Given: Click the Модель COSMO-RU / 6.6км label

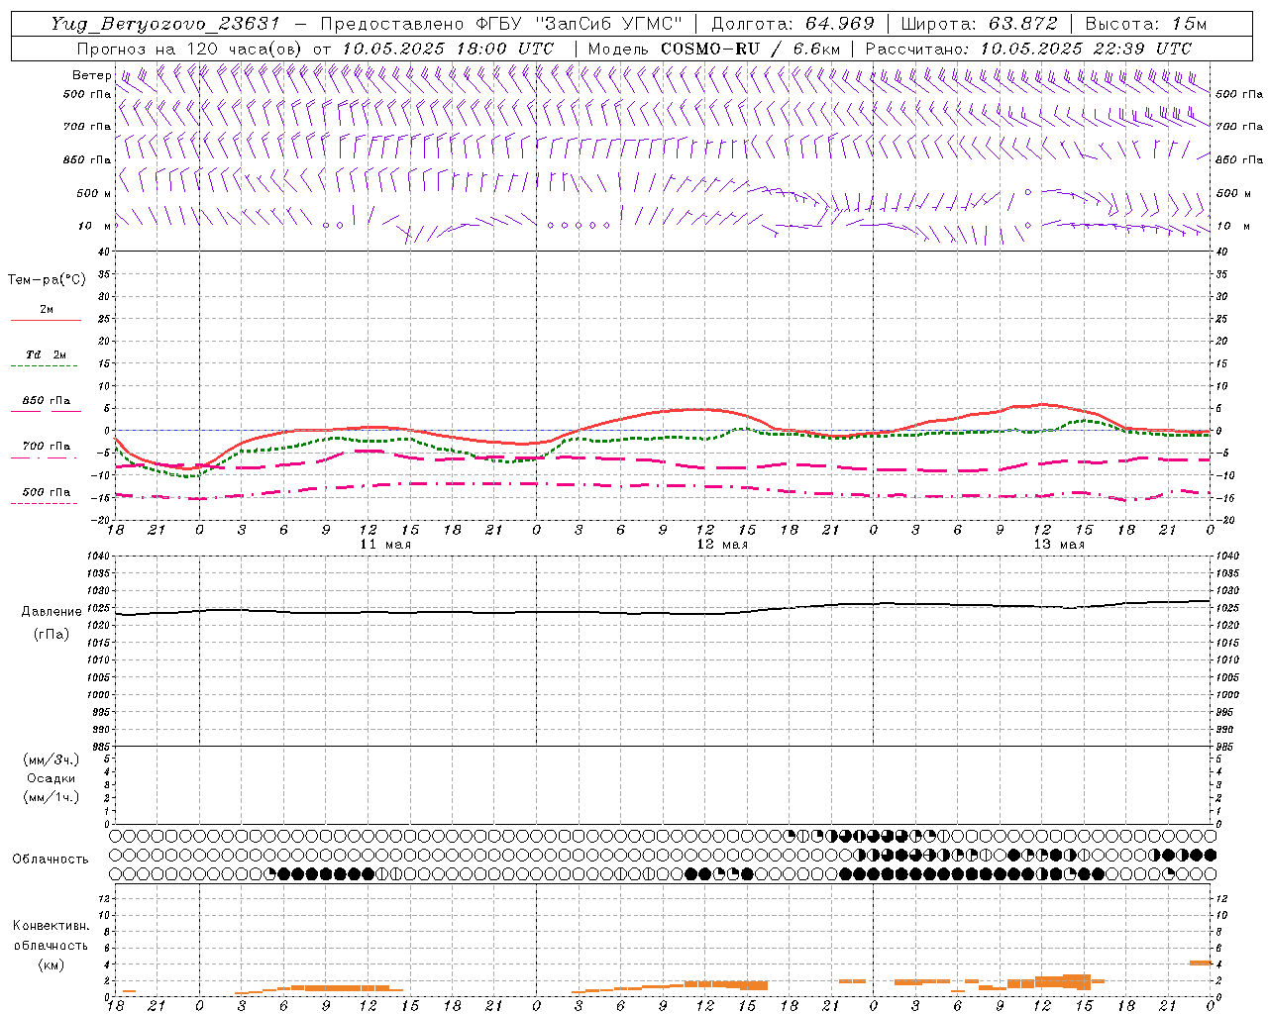Looking at the screenshot, I should (x=713, y=48).
